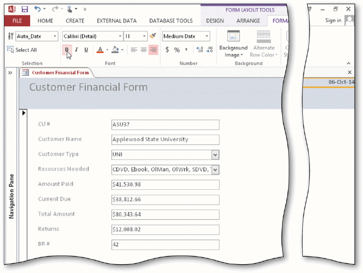The image size is (363, 273).
Task: Align text right
Action: click(x=153, y=50)
